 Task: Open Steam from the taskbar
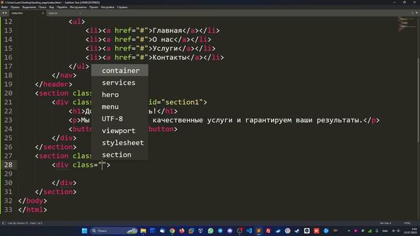coord(297,231)
